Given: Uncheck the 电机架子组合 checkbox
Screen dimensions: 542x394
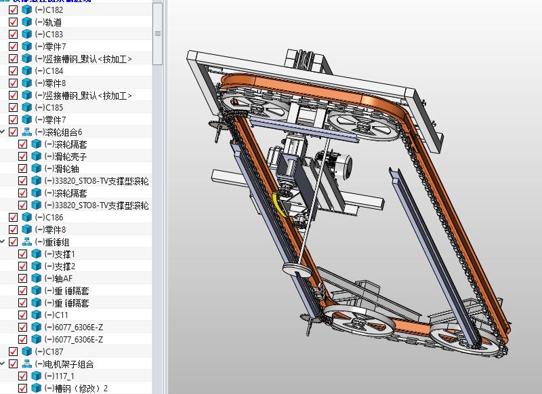Looking at the screenshot, I should tap(13, 363).
